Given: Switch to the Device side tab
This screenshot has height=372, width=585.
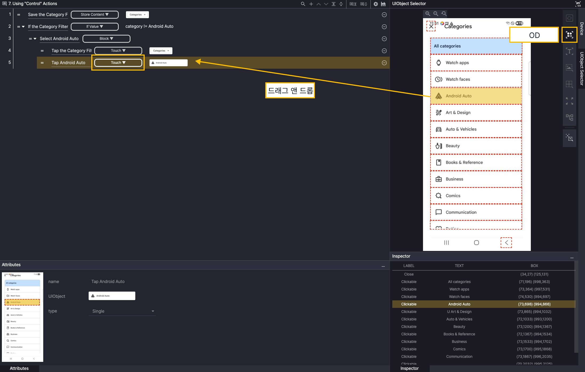Looking at the screenshot, I should (x=582, y=29).
